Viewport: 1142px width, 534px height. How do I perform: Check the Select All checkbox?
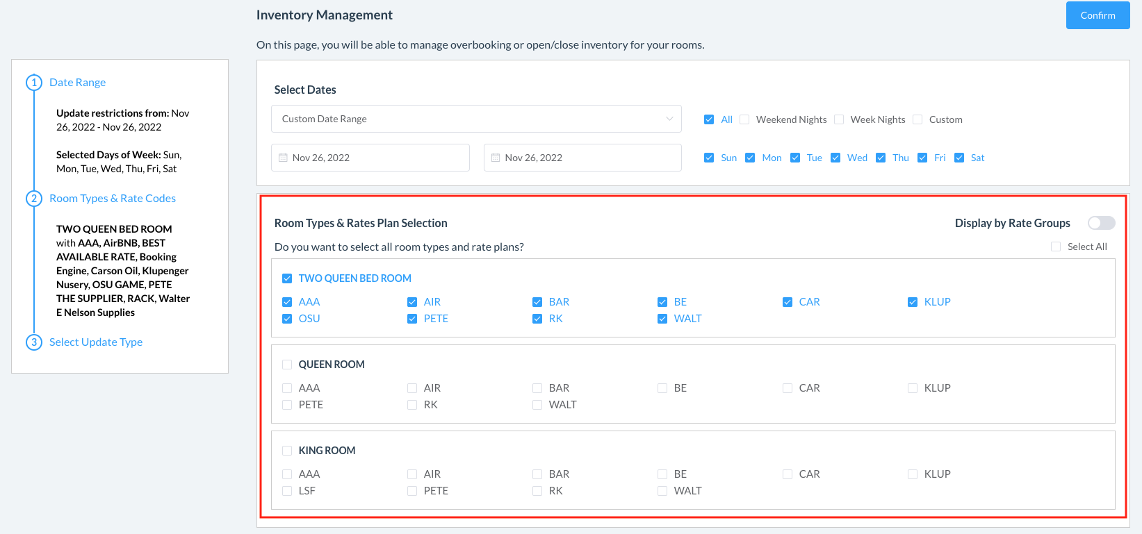point(1056,247)
